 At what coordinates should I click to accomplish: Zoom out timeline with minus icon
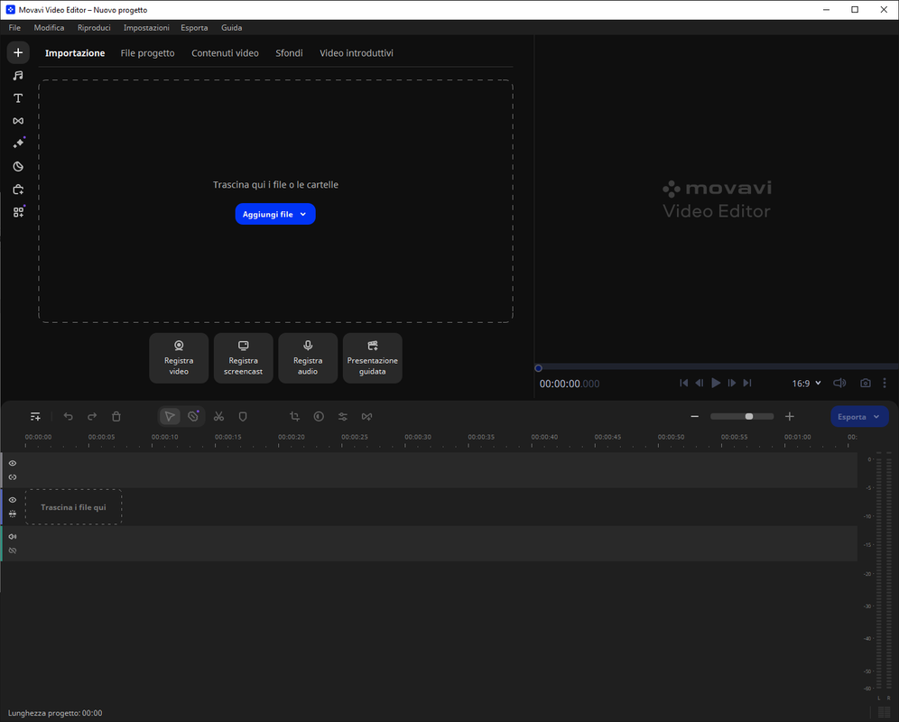(x=694, y=416)
